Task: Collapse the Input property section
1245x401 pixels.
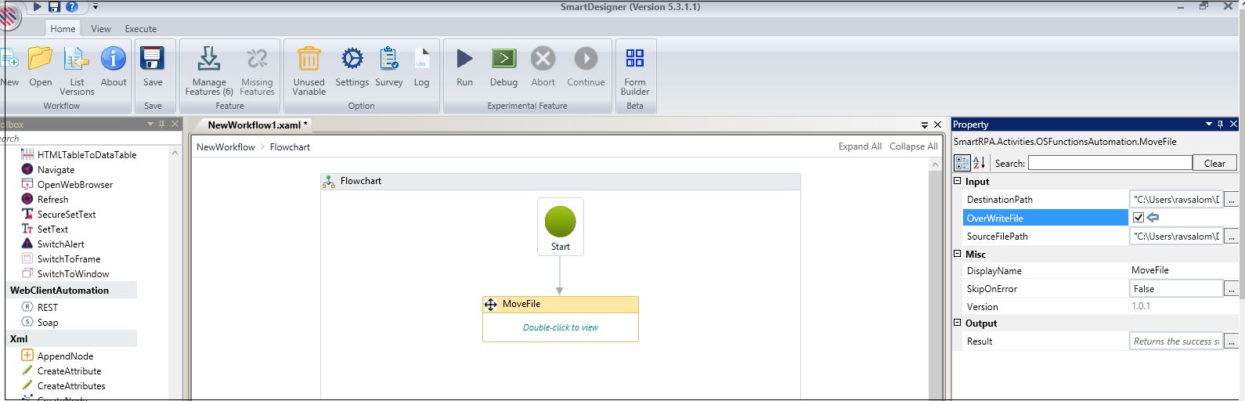Action: pos(958,182)
